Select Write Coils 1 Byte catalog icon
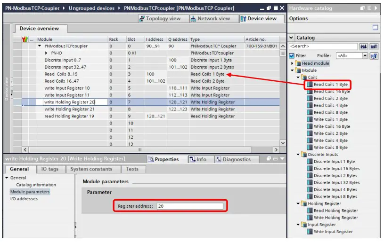384x242 pixels. click(310, 120)
